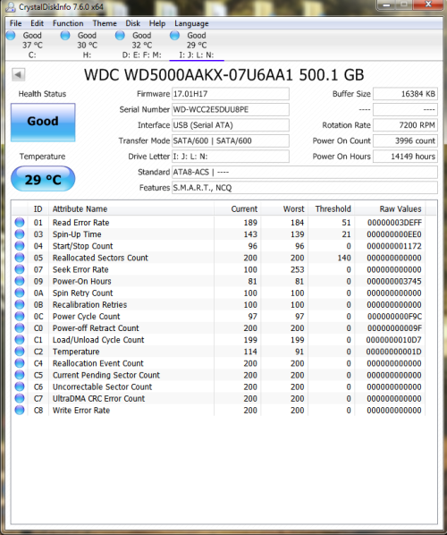The image size is (447, 535).
Task: Click the UltraDMA CRC Error Count status icon
Action: pos(20,398)
